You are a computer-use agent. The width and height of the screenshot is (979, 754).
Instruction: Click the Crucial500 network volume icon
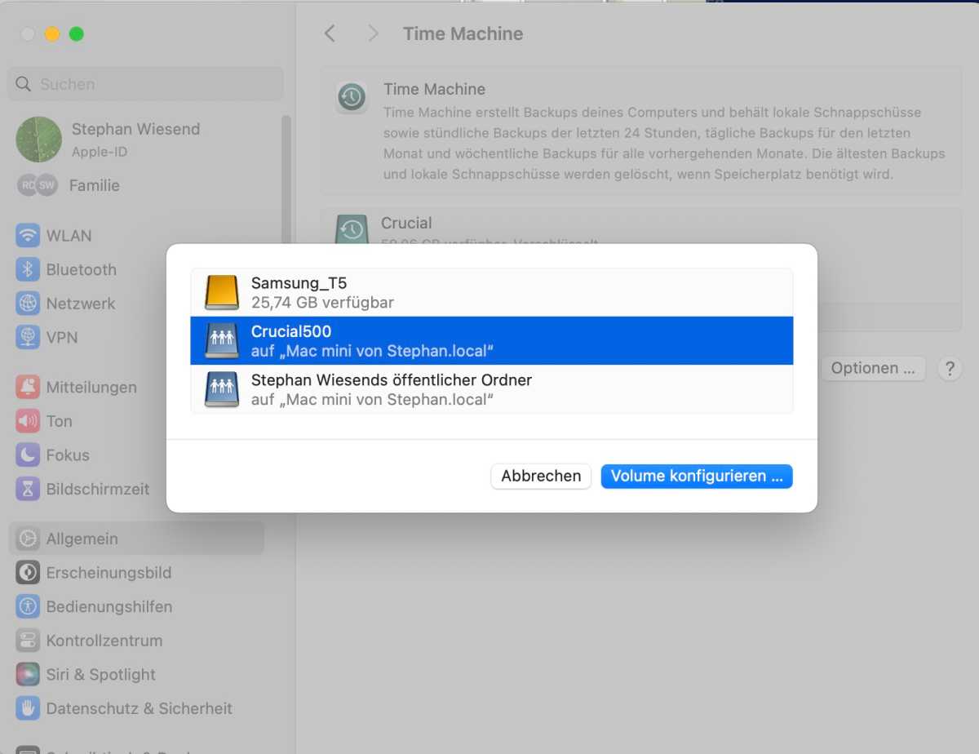[x=221, y=340]
